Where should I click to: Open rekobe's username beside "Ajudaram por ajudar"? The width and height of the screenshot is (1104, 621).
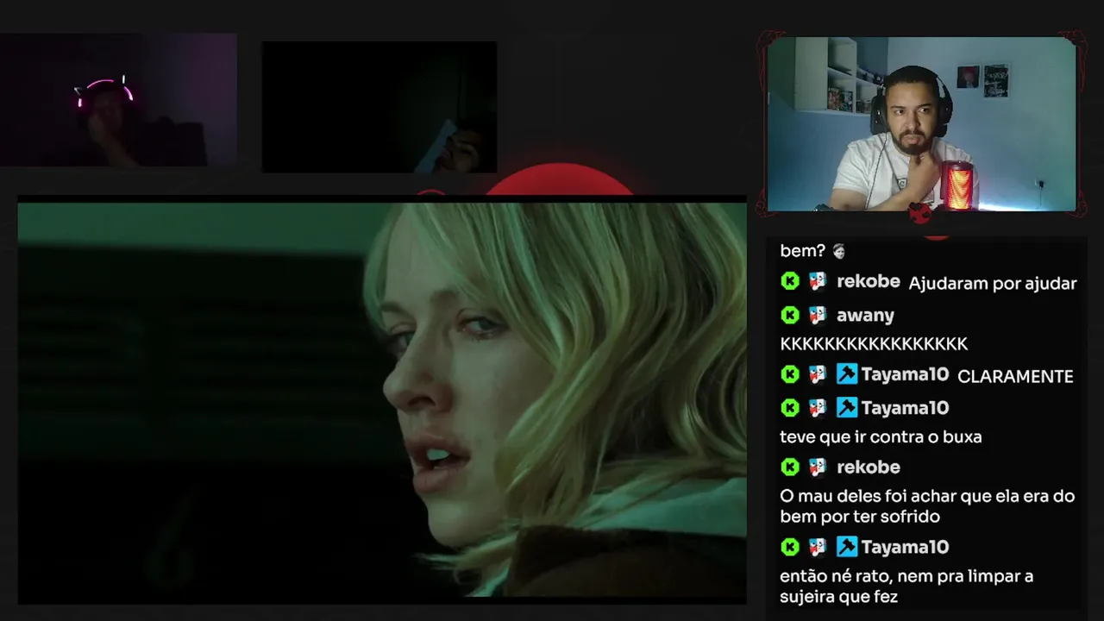tap(869, 281)
